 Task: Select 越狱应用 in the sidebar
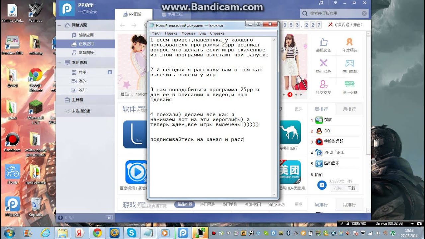[x=85, y=35]
